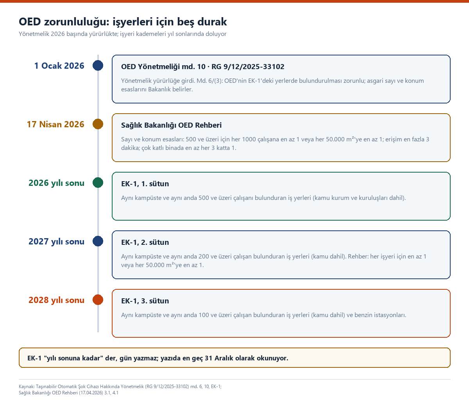The image size is (469, 401).
Task: Click the card heading "EK-1, 1. sütun"
Action: click(145, 184)
